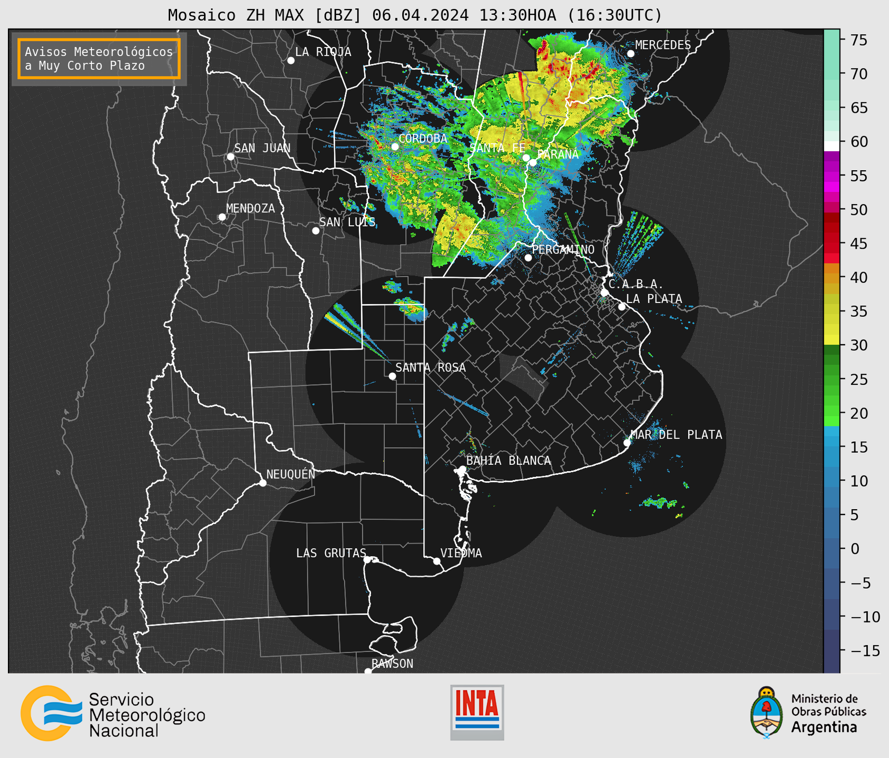
Task: Click the CORDOBA label text
Action: point(423,139)
